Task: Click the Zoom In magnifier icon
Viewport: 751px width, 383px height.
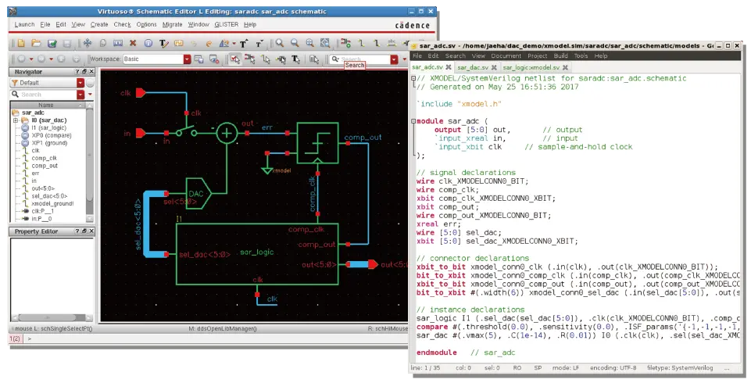Action: (x=280, y=43)
